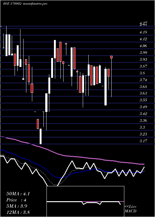The width and height of the screenshot is (155, 217).
Task: Click the 3.36 price level label
Action: [x=143, y=120]
